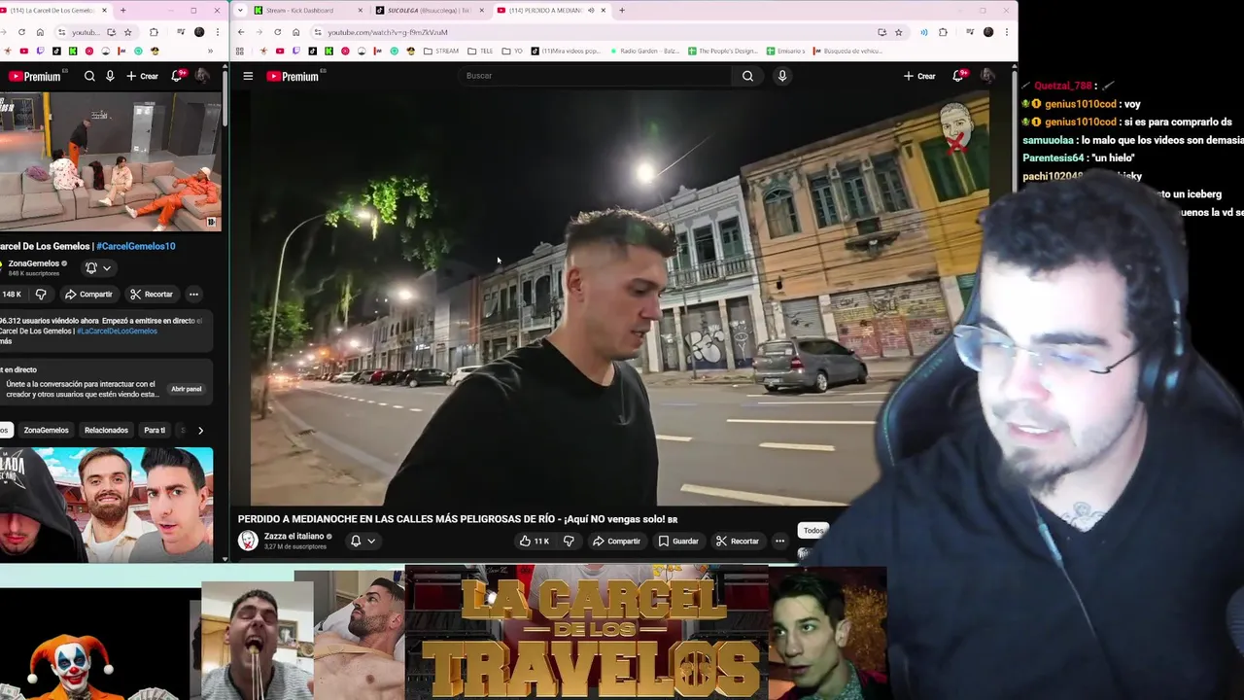Click Recortar in left YouTube window
The width and height of the screenshot is (1244, 700).
pyautogui.click(x=151, y=294)
